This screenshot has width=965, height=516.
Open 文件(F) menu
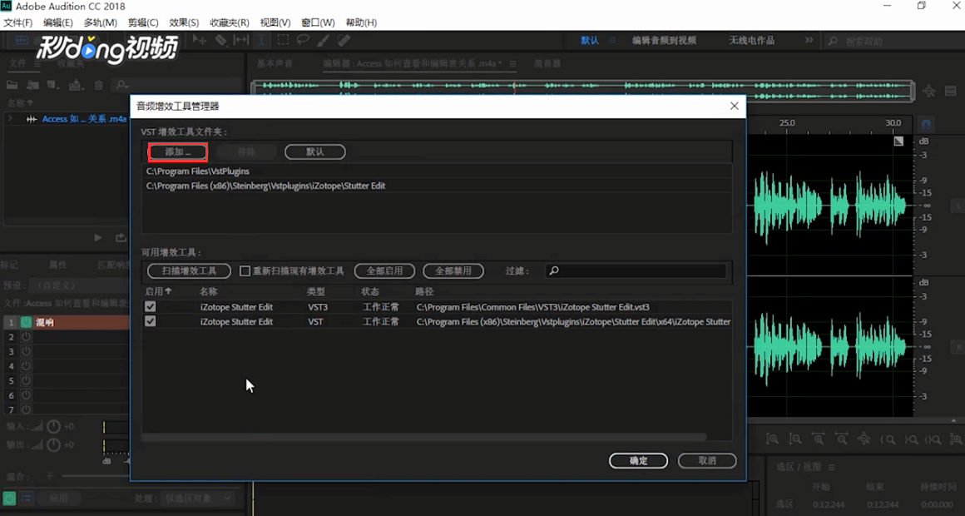[17, 22]
